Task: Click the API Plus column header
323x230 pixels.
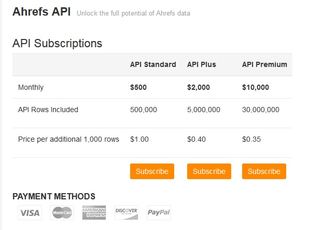Action: [202, 64]
